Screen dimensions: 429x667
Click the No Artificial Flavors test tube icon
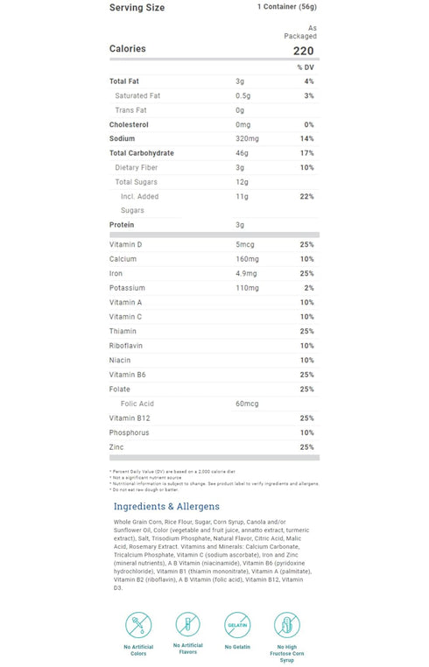coord(187,624)
